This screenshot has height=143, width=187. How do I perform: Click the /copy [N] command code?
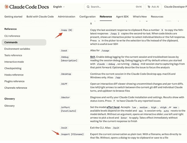66,30
